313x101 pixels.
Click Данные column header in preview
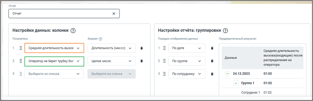231,58
